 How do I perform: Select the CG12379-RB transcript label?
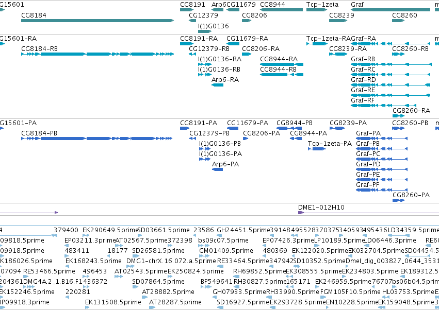[209, 48]
